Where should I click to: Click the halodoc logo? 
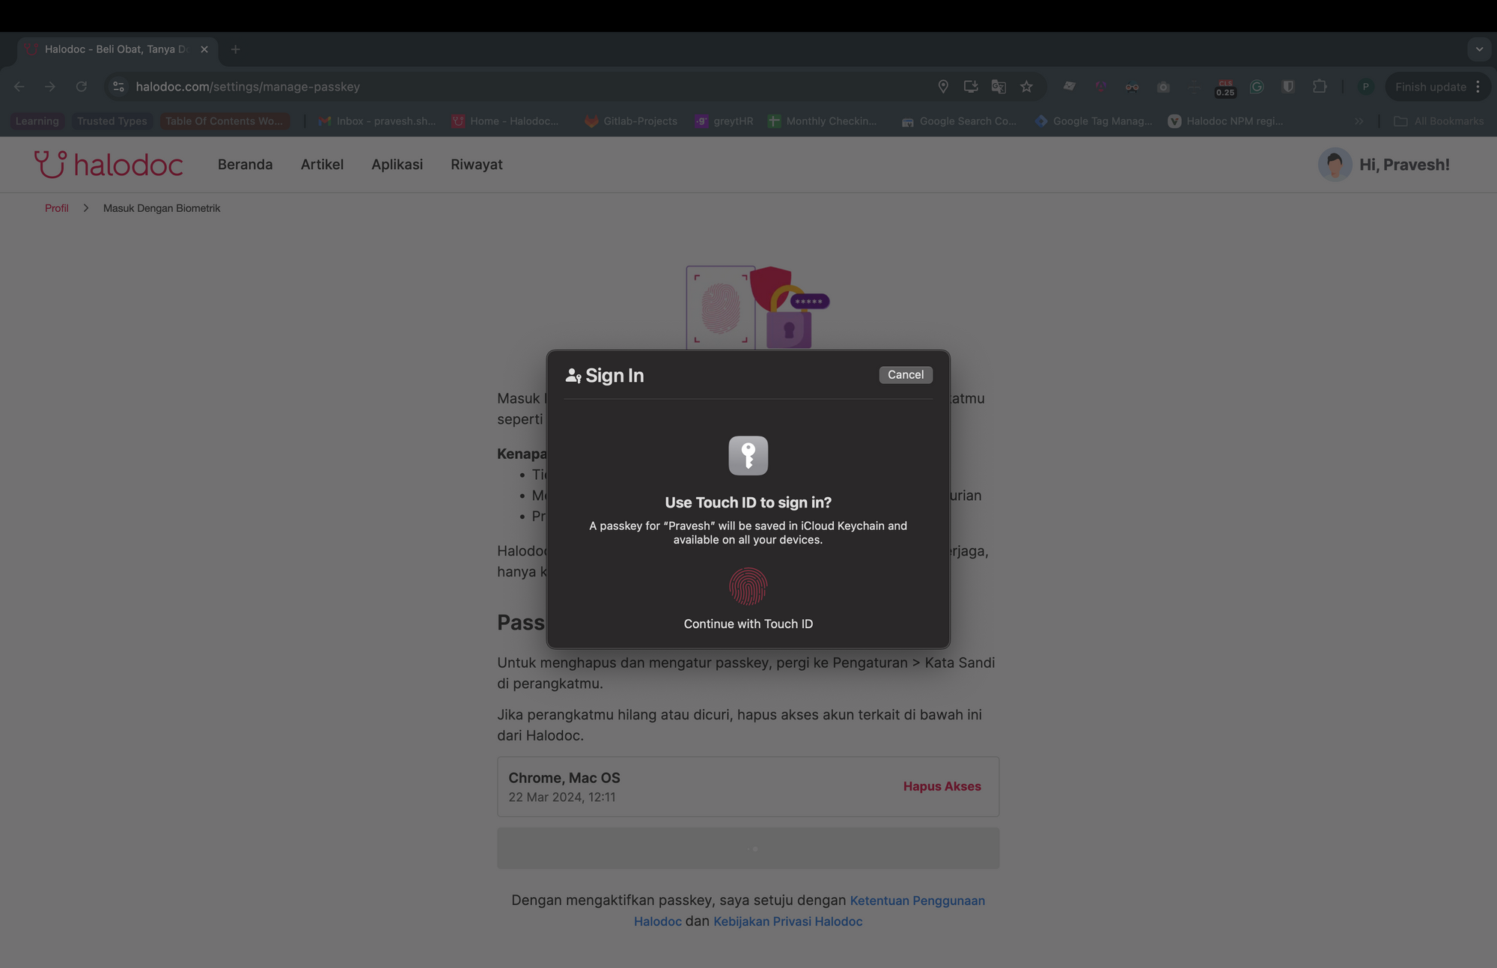(x=109, y=165)
